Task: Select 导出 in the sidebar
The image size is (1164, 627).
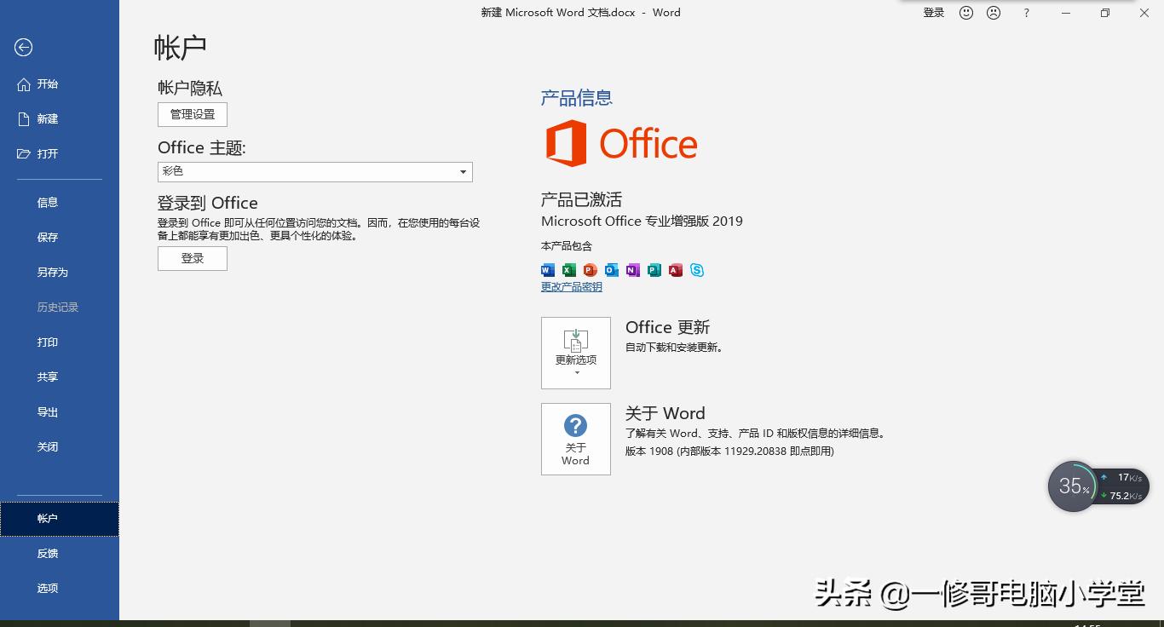Action: click(60, 412)
